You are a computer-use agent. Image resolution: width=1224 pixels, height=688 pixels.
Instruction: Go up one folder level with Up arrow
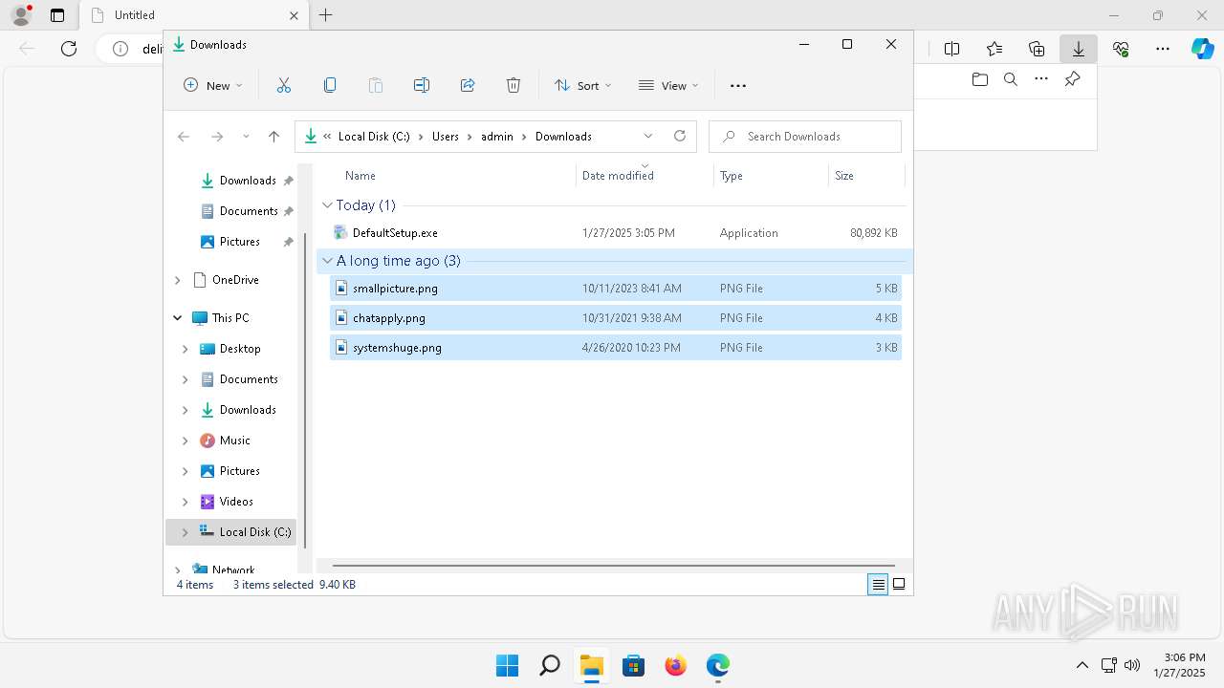pyautogui.click(x=273, y=137)
